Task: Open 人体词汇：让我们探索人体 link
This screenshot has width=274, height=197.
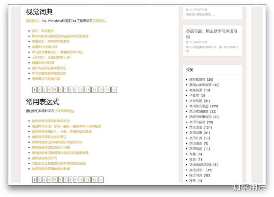Action: [x=51, y=57]
